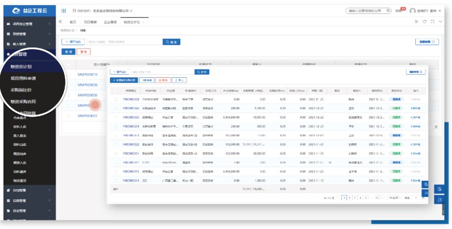Click the red 删除 button under 展开筛选 in 物资总计划
452x229 pixels.
pos(84,52)
